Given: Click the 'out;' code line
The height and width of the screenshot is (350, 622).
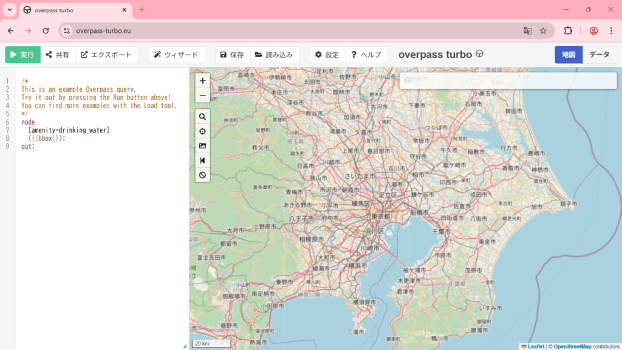Looking at the screenshot, I should click(x=28, y=146).
